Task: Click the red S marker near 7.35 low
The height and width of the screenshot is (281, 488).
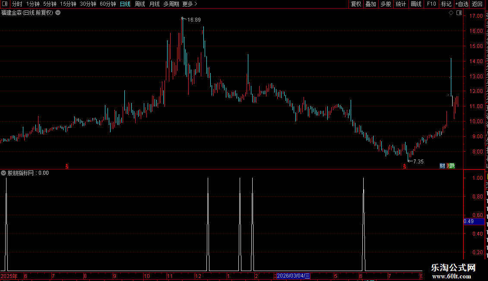Action: coord(405,167)
